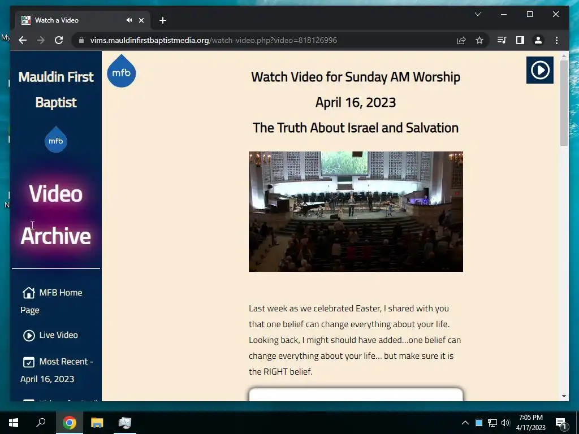
Task: Click the mfb droplet logo in page header
Action: pos(122,71)
